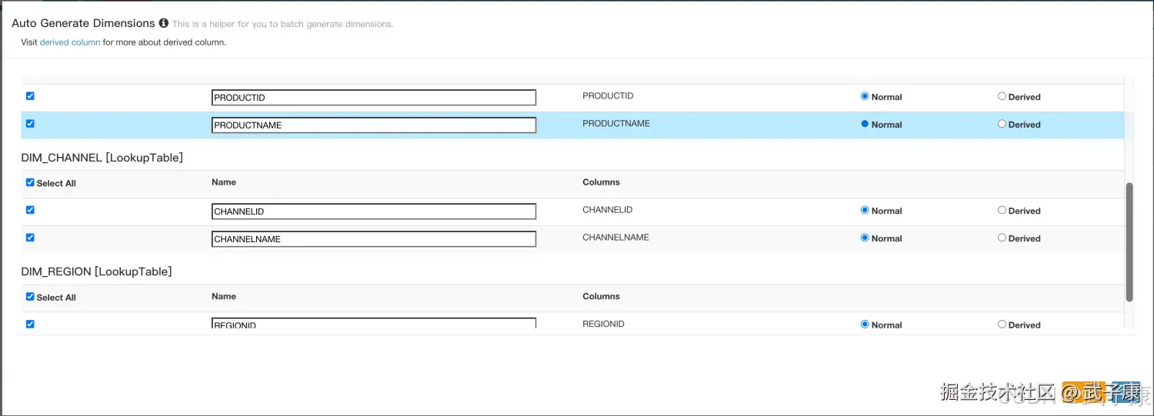Click the DIM_REGION [LookupTable] heading

(96, 271)
